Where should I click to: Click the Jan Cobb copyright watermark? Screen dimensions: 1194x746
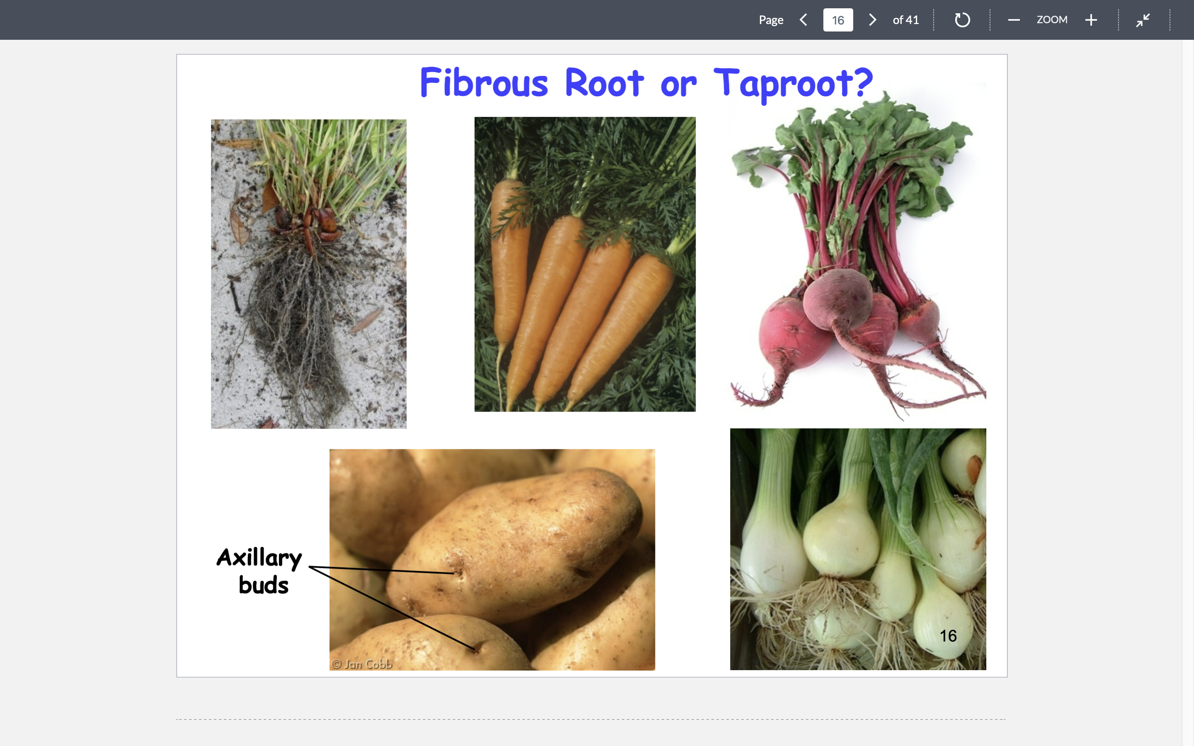coord(362,664)
